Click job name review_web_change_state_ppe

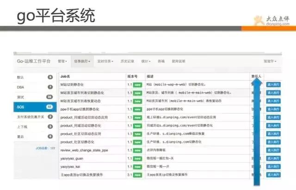[x=84, y=150]
